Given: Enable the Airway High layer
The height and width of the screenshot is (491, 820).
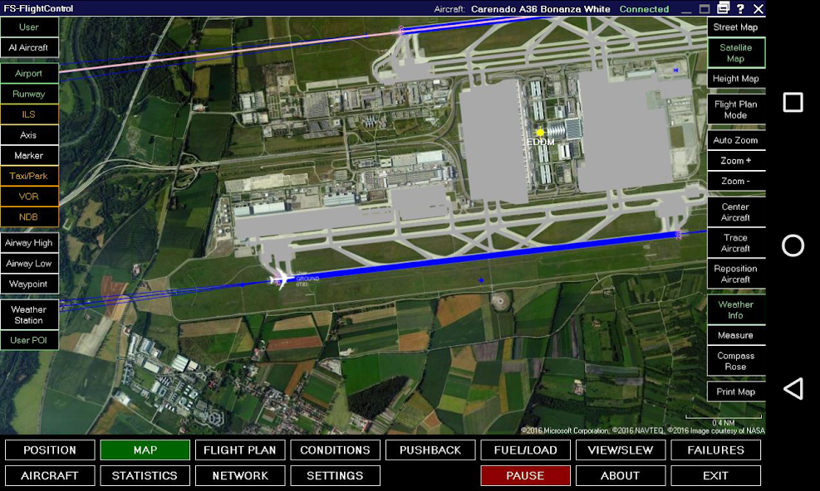Looking at the screenshot, I should [29, 242].
